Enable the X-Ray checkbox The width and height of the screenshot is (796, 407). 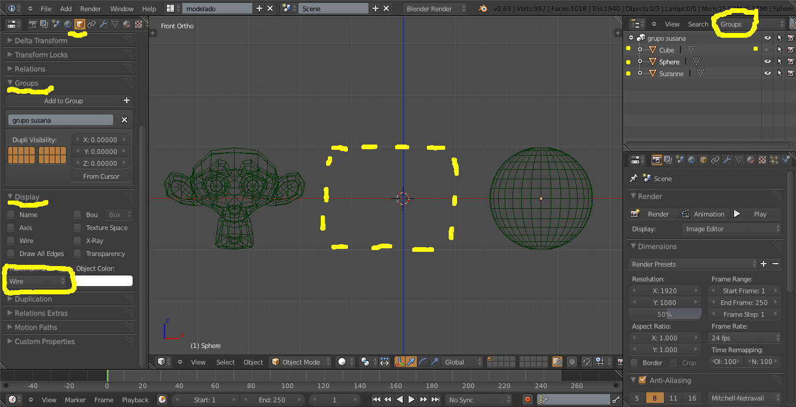click(x=77, y=241)
